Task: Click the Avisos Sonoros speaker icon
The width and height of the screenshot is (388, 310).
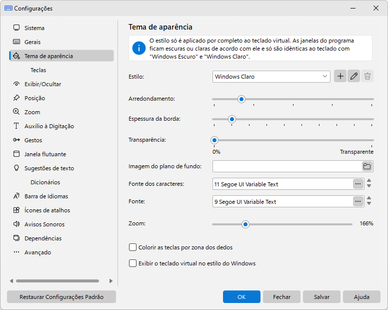Action: click(x=16, y=224)
